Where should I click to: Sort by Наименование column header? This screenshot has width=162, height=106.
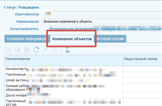pos(64,61)
